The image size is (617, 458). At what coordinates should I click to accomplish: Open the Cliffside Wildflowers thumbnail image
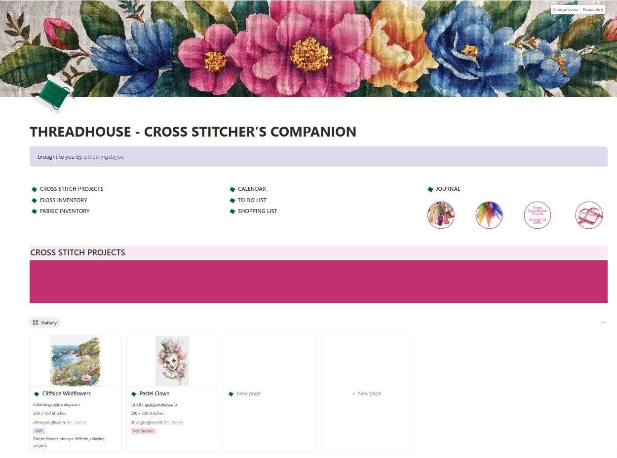pos(76,361)
